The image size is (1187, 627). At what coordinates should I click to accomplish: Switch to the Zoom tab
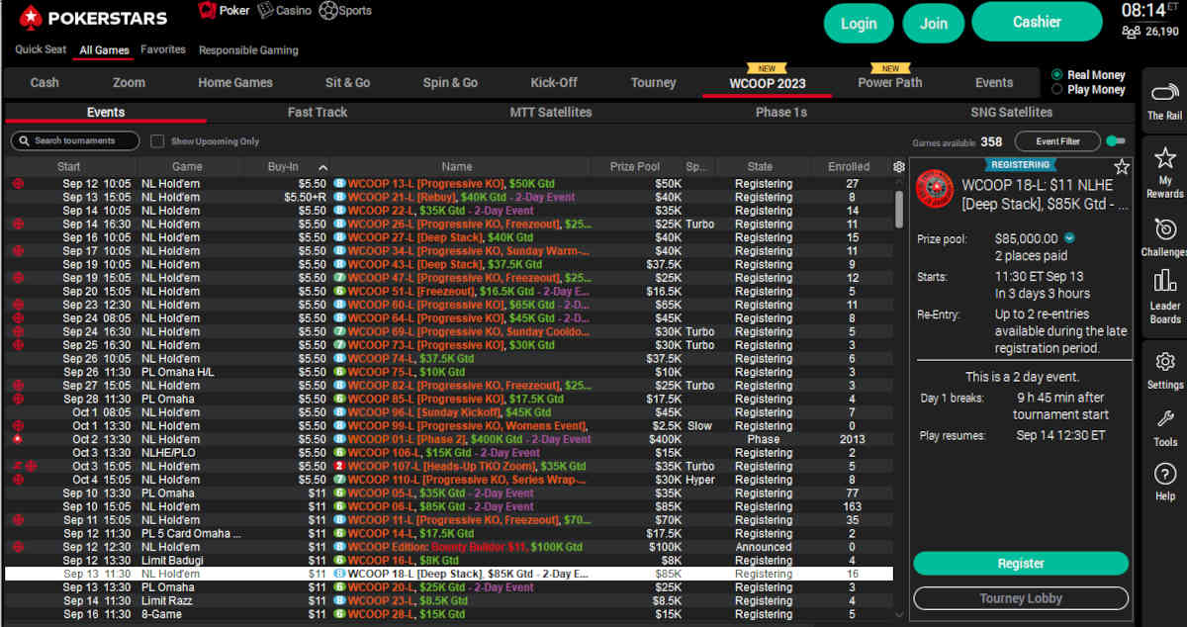(x=129, y=83)
